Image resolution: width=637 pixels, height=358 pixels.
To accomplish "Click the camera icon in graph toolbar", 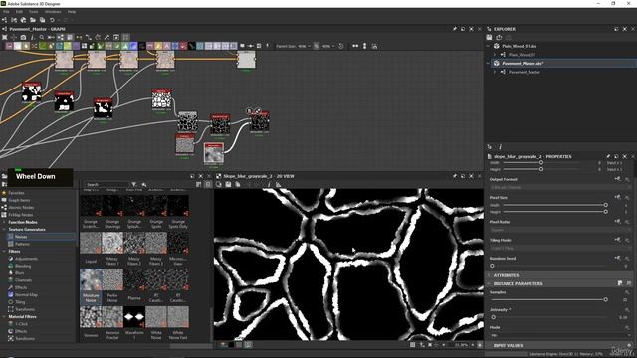I will (23, 37).
